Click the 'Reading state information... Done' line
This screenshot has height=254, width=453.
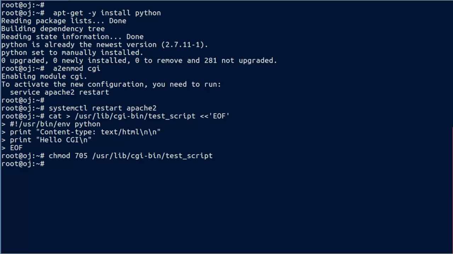click(x=73, y=37)
